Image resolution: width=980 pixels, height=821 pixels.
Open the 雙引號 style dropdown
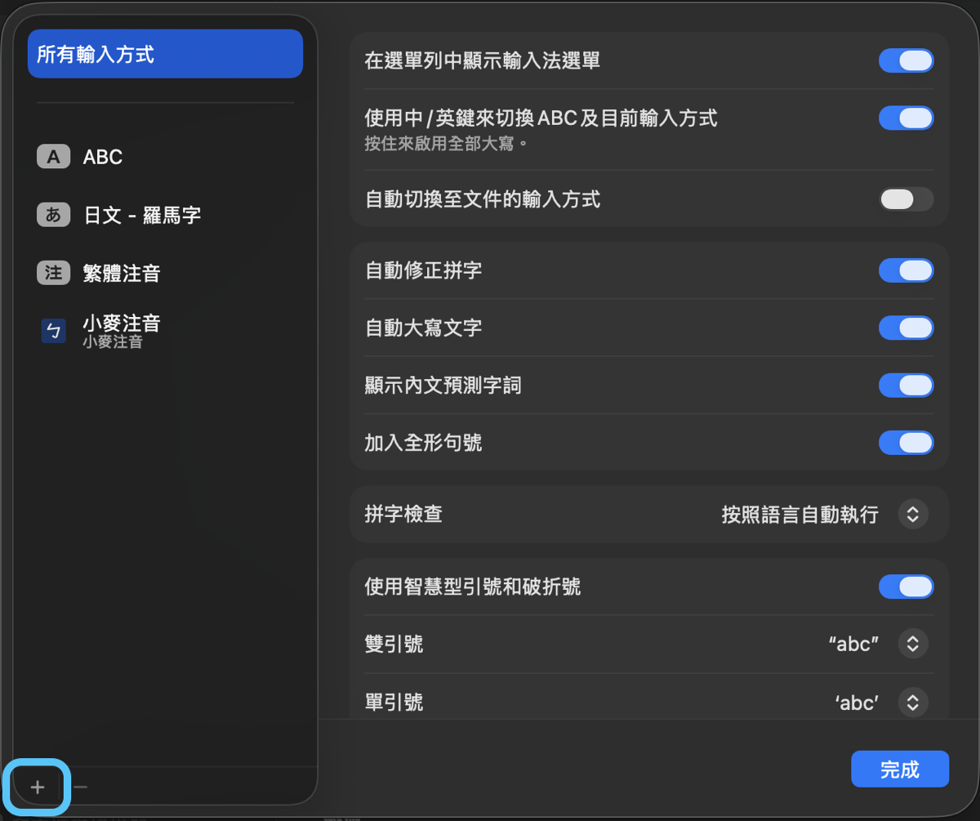(913, 644)
